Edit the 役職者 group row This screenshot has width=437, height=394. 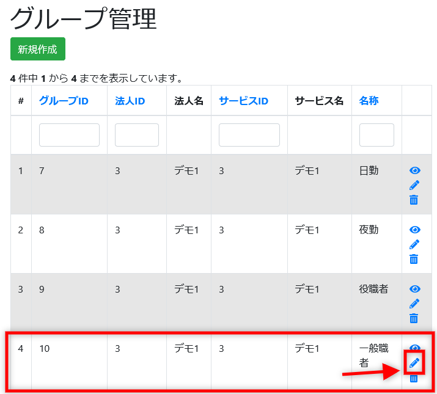coord(414,304)
